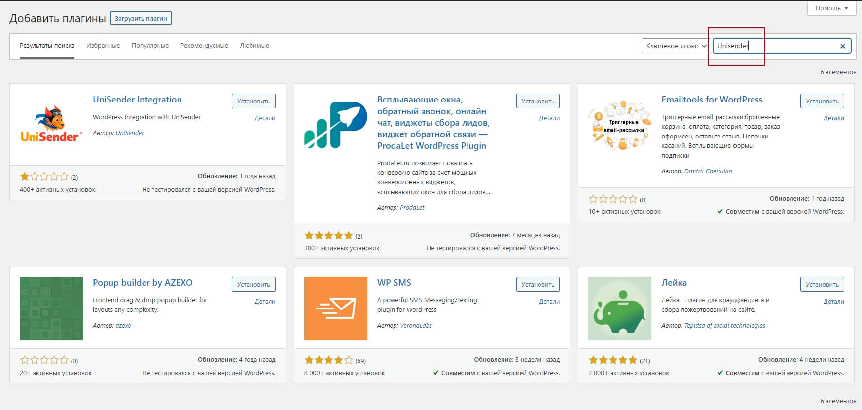Click the ProdaLet author link
This screenshot has width=862, height=410.
click(412, 208)
